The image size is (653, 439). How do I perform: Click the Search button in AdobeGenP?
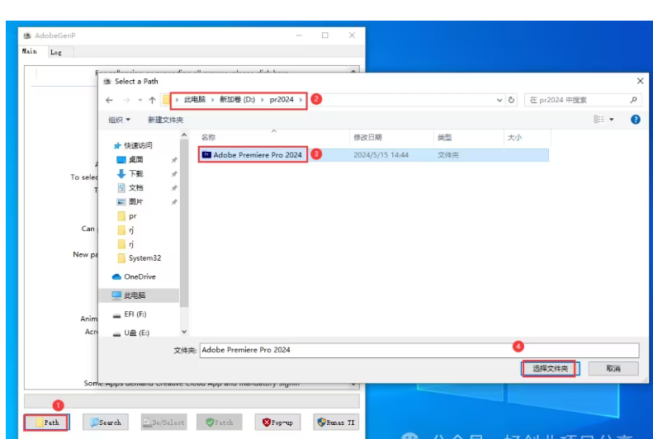pyautogui.click(x=106, y=422)
